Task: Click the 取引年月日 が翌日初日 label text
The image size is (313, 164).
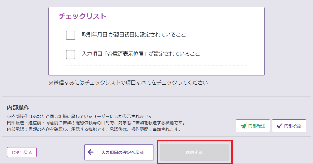Action: pyautogui.click(x=134, y=35)
